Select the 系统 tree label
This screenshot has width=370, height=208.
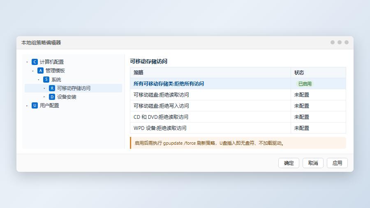point(56,79)
